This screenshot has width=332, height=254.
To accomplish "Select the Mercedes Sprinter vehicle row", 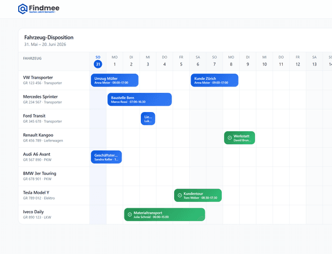I will [x=54, y=100].
